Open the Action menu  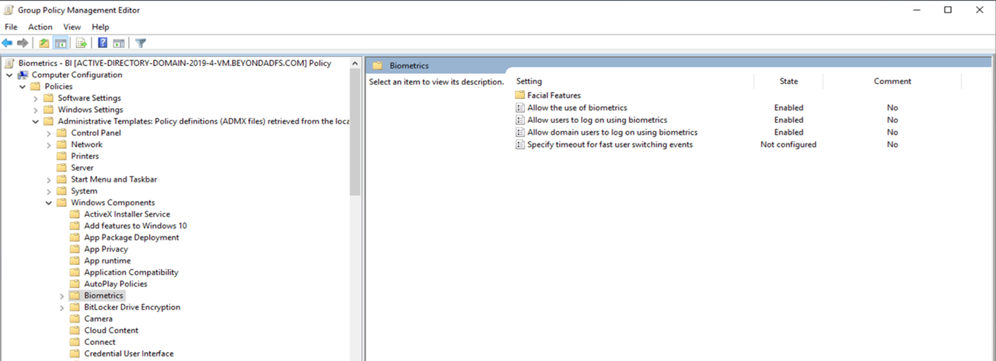tap(40, 27)
